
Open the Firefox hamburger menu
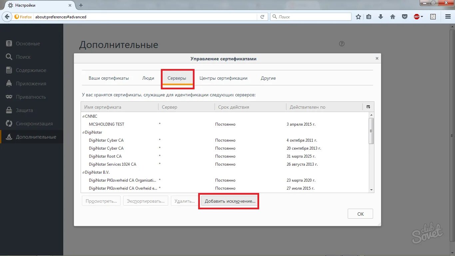coord(448,17)
